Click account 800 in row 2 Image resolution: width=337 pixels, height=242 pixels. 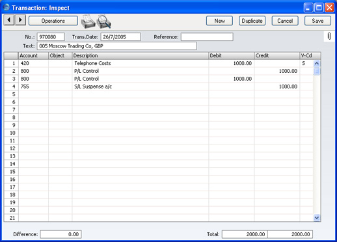tap(33, 71)
